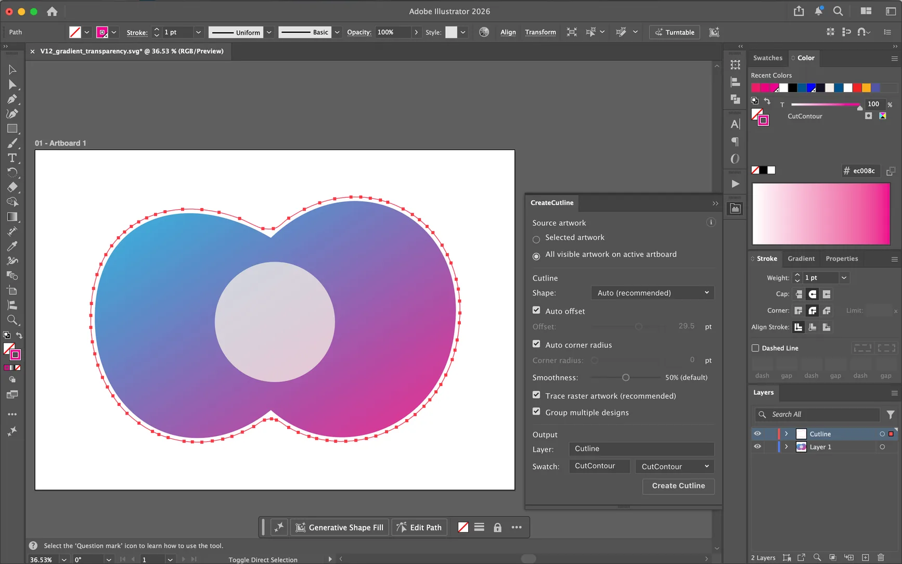Screen dimensions: 902x564
Task: Click the Home icon
Action: (52, 11)
